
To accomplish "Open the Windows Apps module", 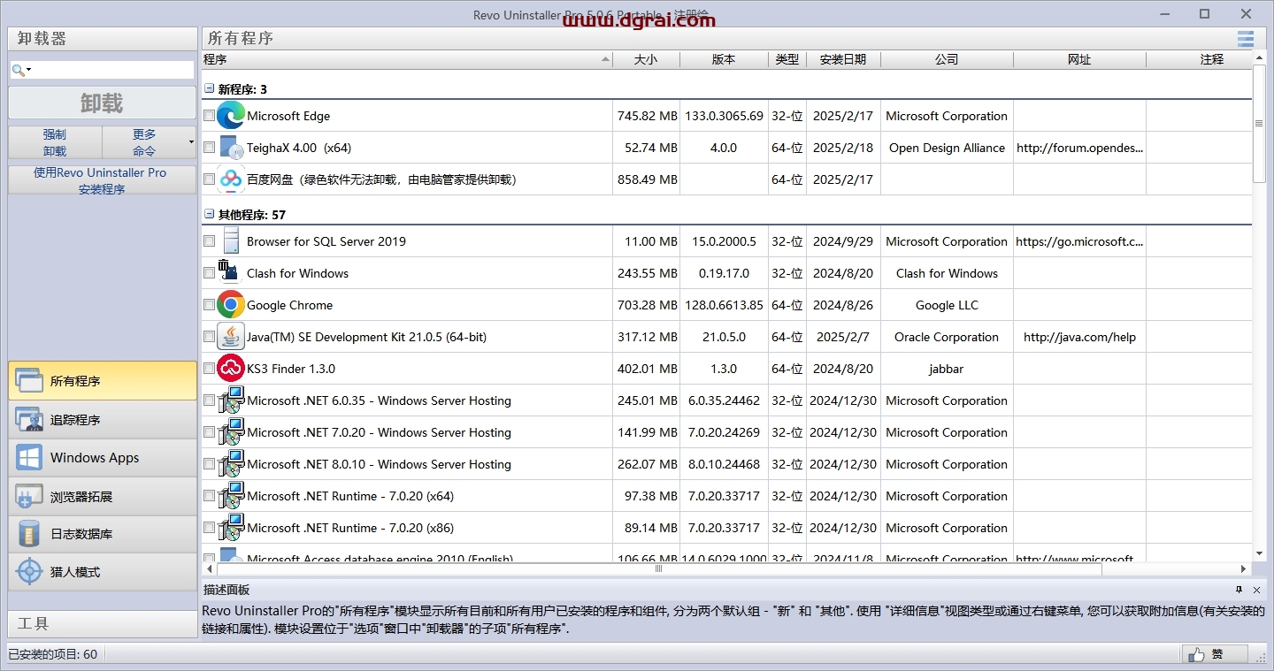I will click(103, 458).
